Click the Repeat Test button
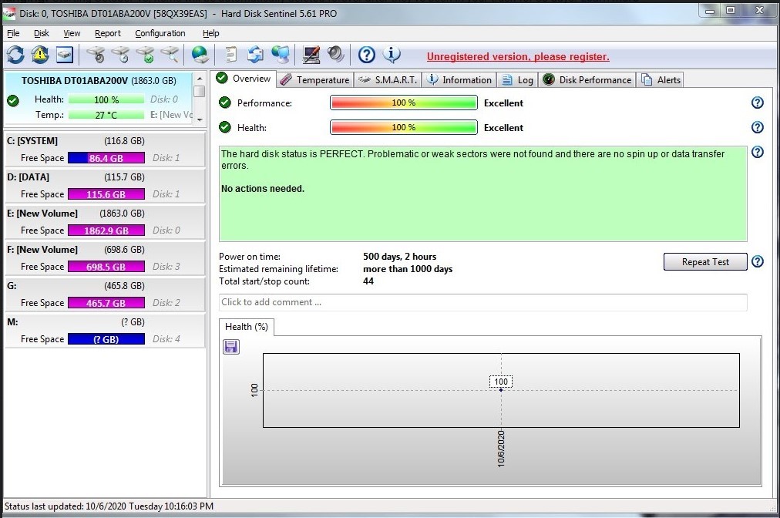The height and width of the screenshot is (518, 780). pyautogui.click(x=705, y=262)
